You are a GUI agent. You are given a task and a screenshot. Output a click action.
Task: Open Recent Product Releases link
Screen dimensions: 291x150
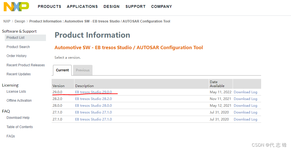pos(26,65)
